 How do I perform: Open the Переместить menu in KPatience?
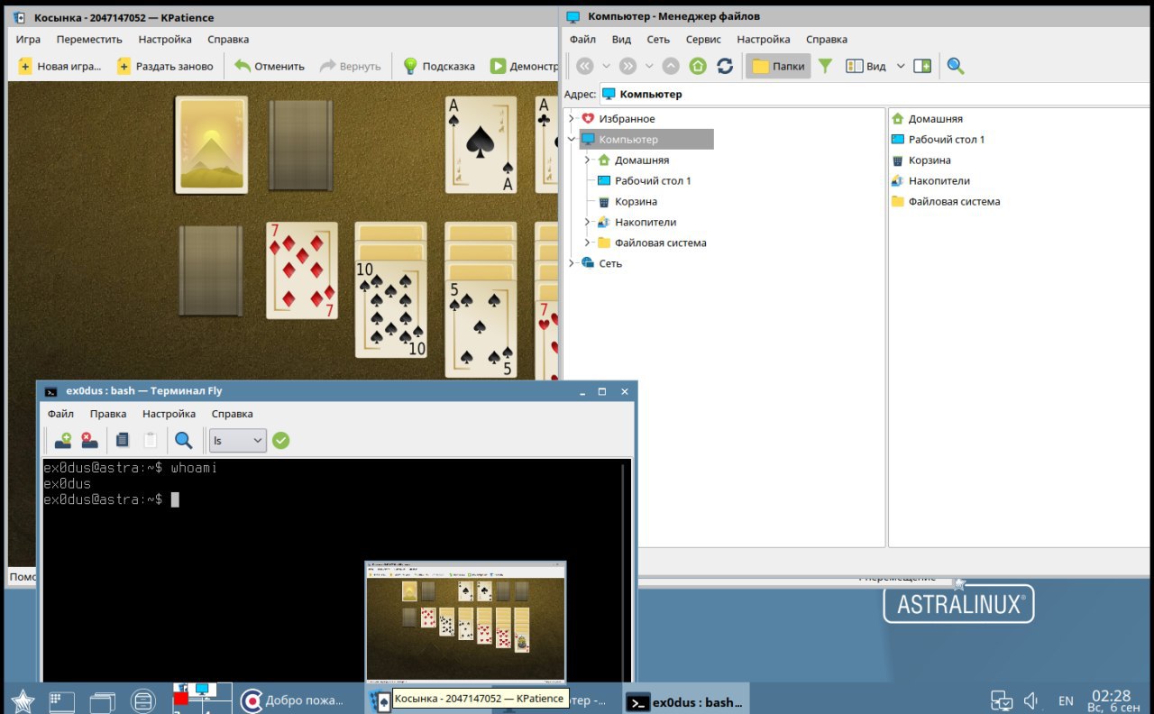point(89,40)
